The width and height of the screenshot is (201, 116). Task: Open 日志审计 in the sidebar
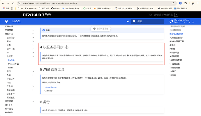[x=10, y=94]
